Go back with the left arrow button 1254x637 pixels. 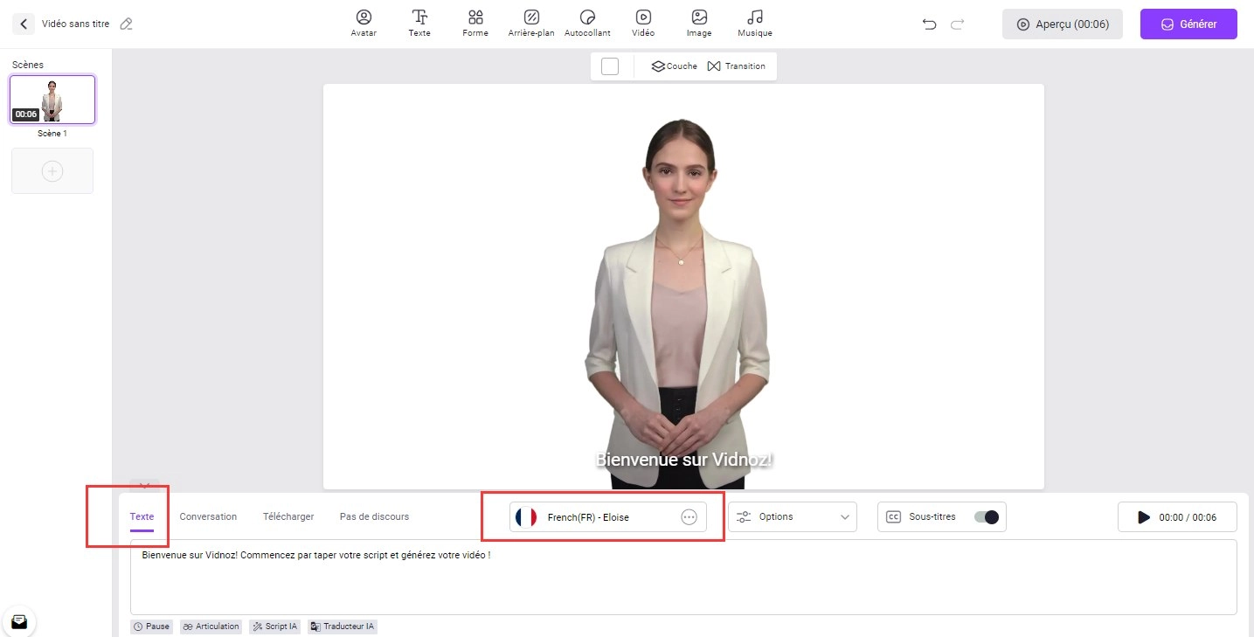[x=24, y=24]
